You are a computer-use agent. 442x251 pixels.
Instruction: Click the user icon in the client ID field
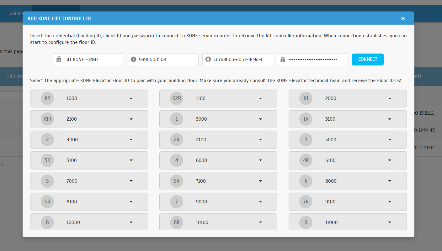point(208,59)
